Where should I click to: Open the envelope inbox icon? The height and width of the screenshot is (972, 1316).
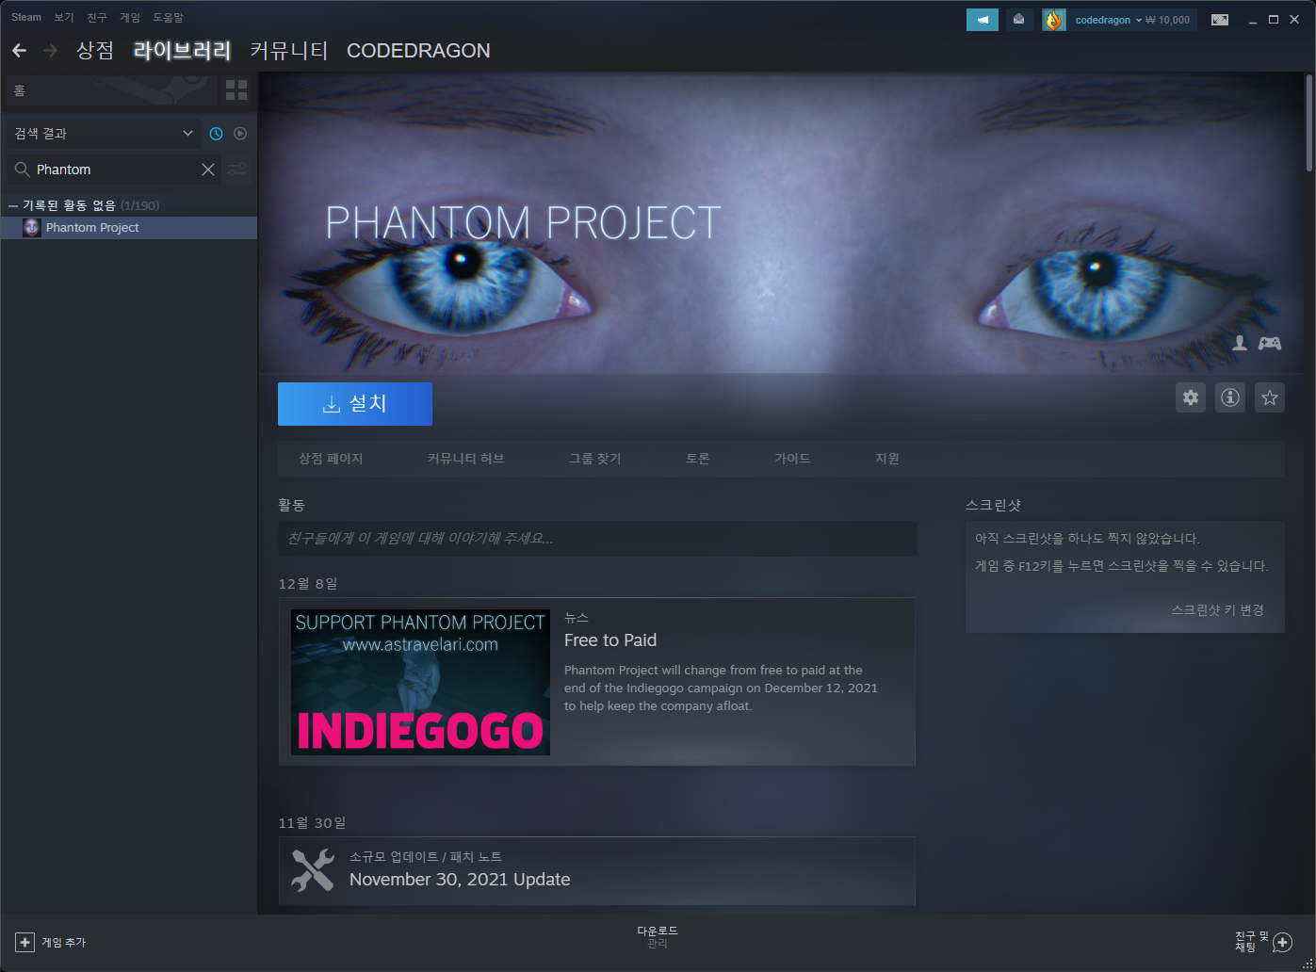[x=1019, y=20]
